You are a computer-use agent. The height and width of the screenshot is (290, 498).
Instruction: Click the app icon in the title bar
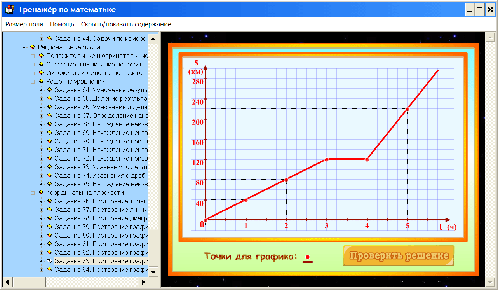[x=10, y=9]
